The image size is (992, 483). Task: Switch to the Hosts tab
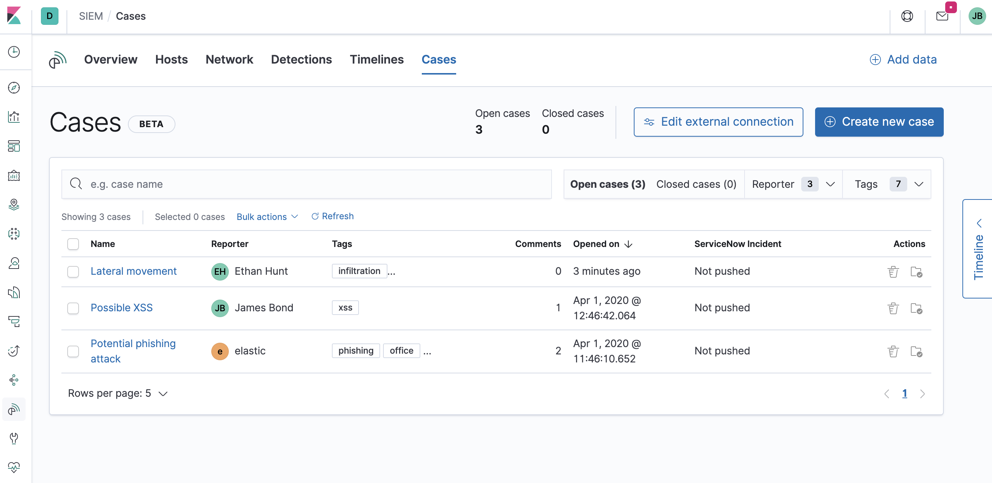pos(171,59)
